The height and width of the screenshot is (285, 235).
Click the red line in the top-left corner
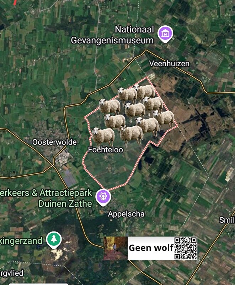tap(15, 2)
